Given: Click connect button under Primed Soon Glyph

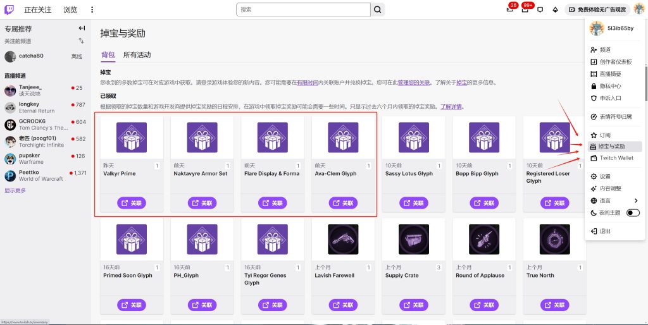Looking at the screenshot, I should point(132,305).
